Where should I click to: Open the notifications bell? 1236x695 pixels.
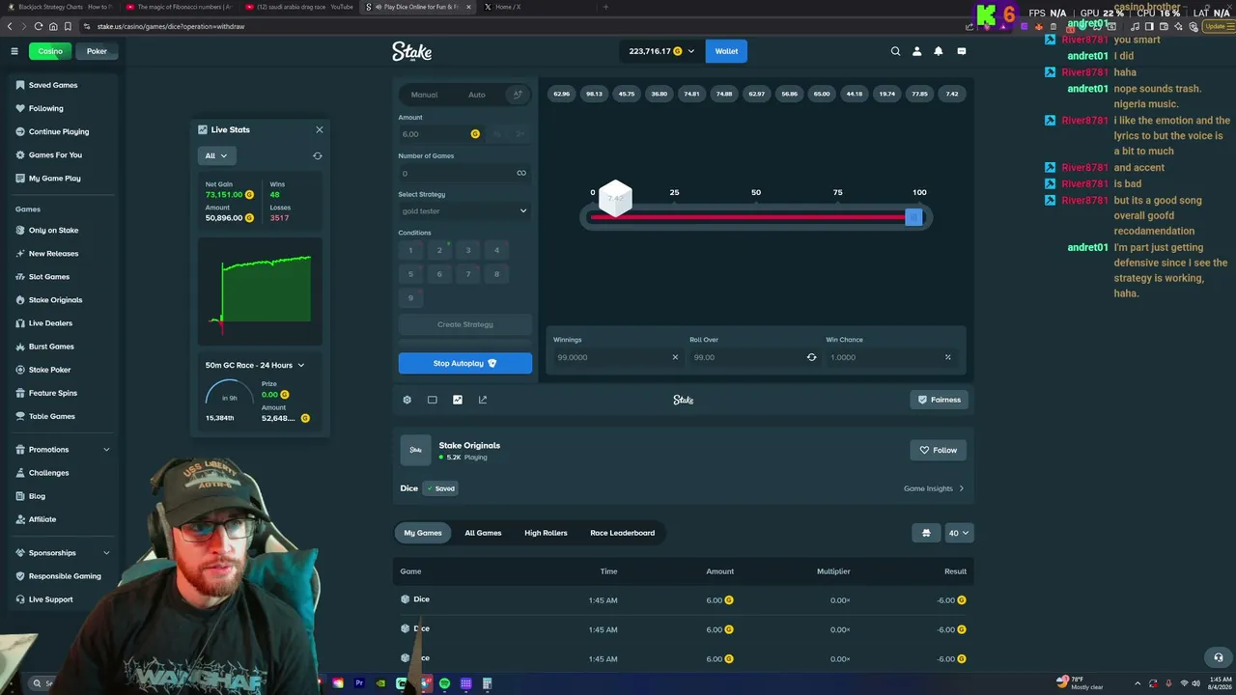coord(938,51)
